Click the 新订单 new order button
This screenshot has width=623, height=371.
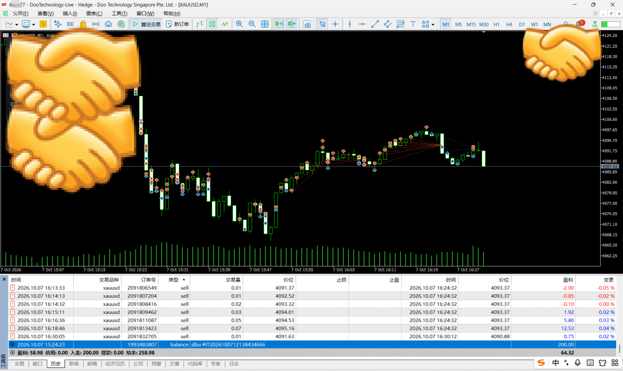click(x=177, y=24)
